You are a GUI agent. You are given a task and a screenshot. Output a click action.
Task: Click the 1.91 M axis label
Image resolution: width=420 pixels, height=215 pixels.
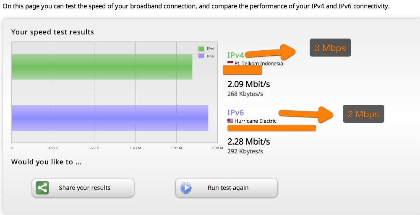click(x=177, y=148)
